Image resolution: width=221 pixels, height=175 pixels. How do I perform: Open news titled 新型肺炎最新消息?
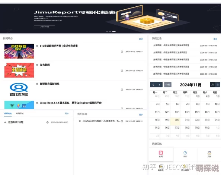click(x=49, y=84)
